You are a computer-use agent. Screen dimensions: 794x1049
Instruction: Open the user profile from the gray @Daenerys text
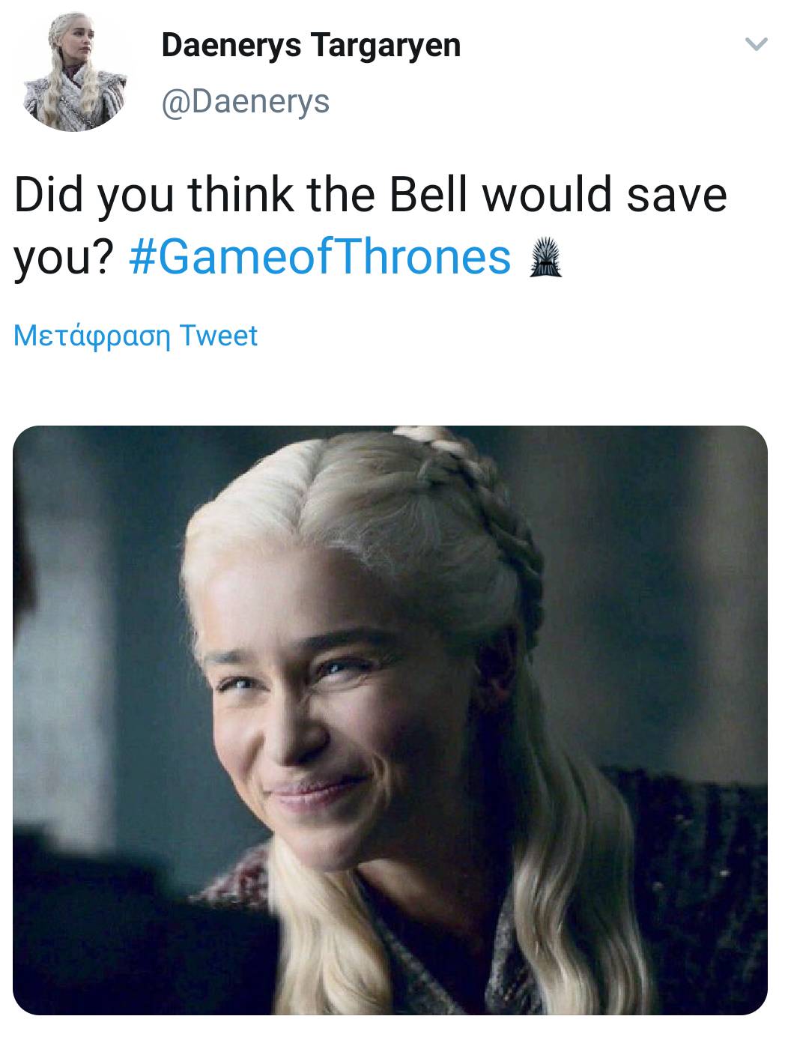tap(245, 100)
